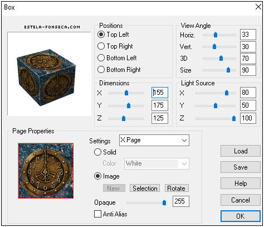Cancel the Box dialog
This screenshot has width=264, height=227.
point(241,200)
